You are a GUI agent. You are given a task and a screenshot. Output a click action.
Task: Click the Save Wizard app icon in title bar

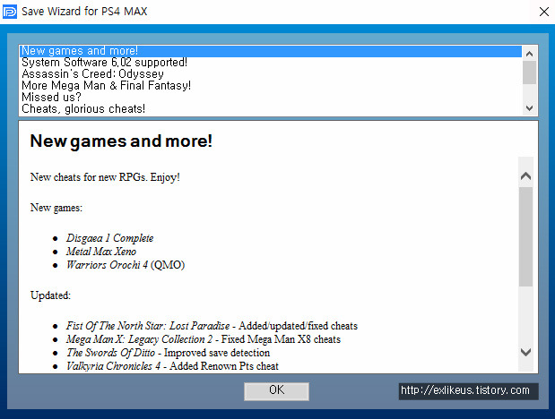[10, 12]
